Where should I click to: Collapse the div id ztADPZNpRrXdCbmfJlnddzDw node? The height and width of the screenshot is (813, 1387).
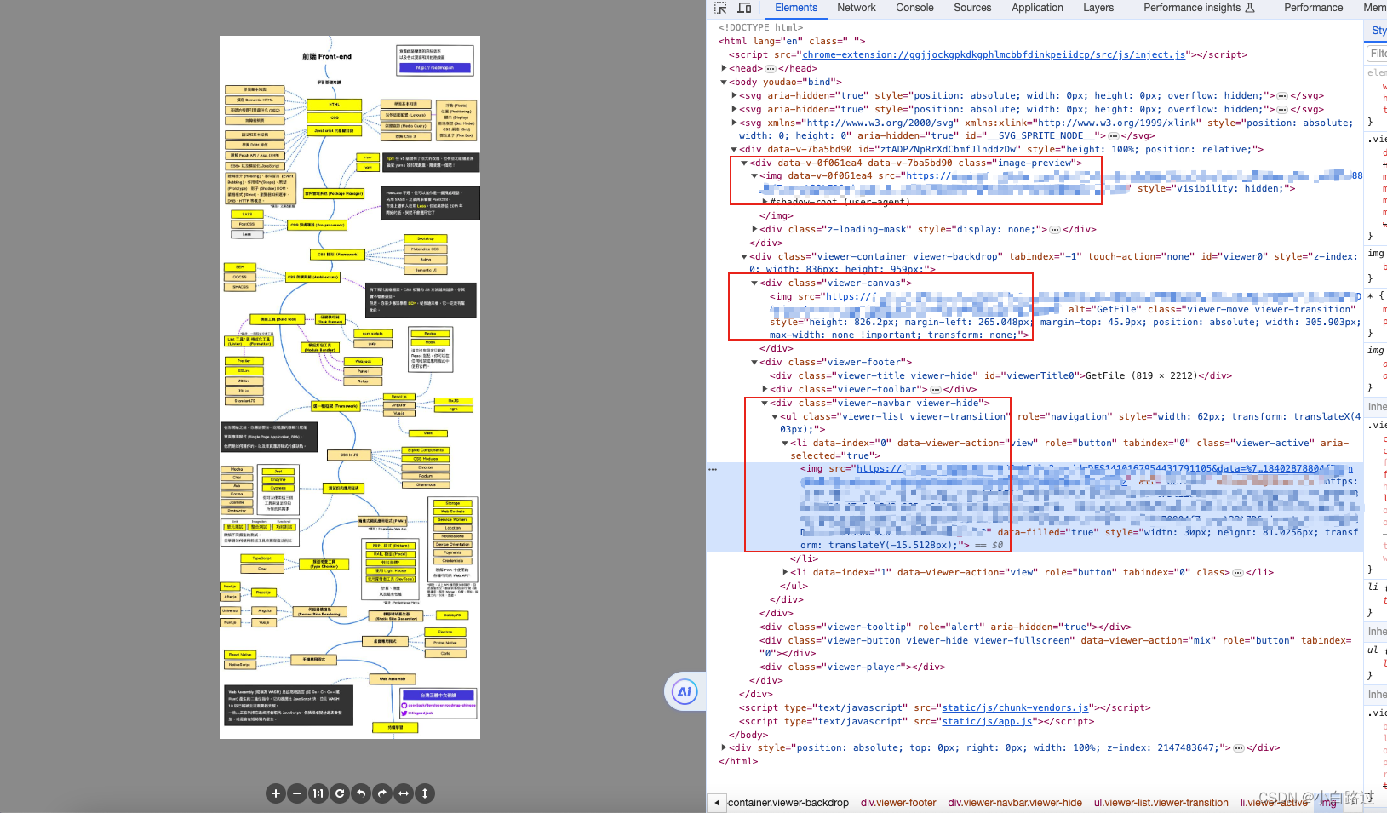click(x=734, y=149)
